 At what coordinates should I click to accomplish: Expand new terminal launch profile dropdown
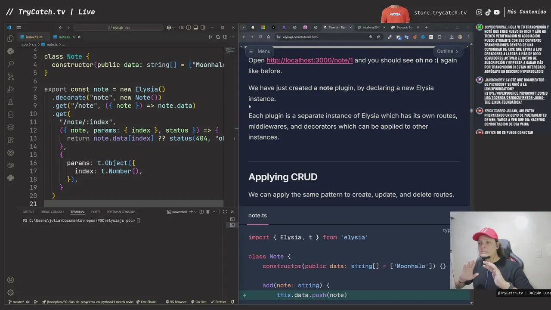coord(195,212)
